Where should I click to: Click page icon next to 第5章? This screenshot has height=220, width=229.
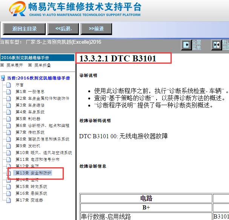click(9, 119)
